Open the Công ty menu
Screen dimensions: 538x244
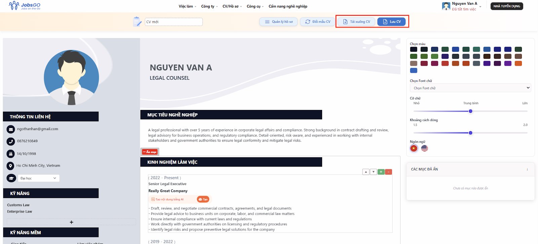pyautogui.click(x=209, y=6)
